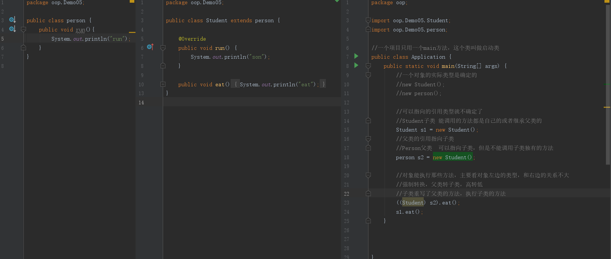Collapse the main method in Application
The width and height of the screenshot is (611, 259).
click(368, 66)
